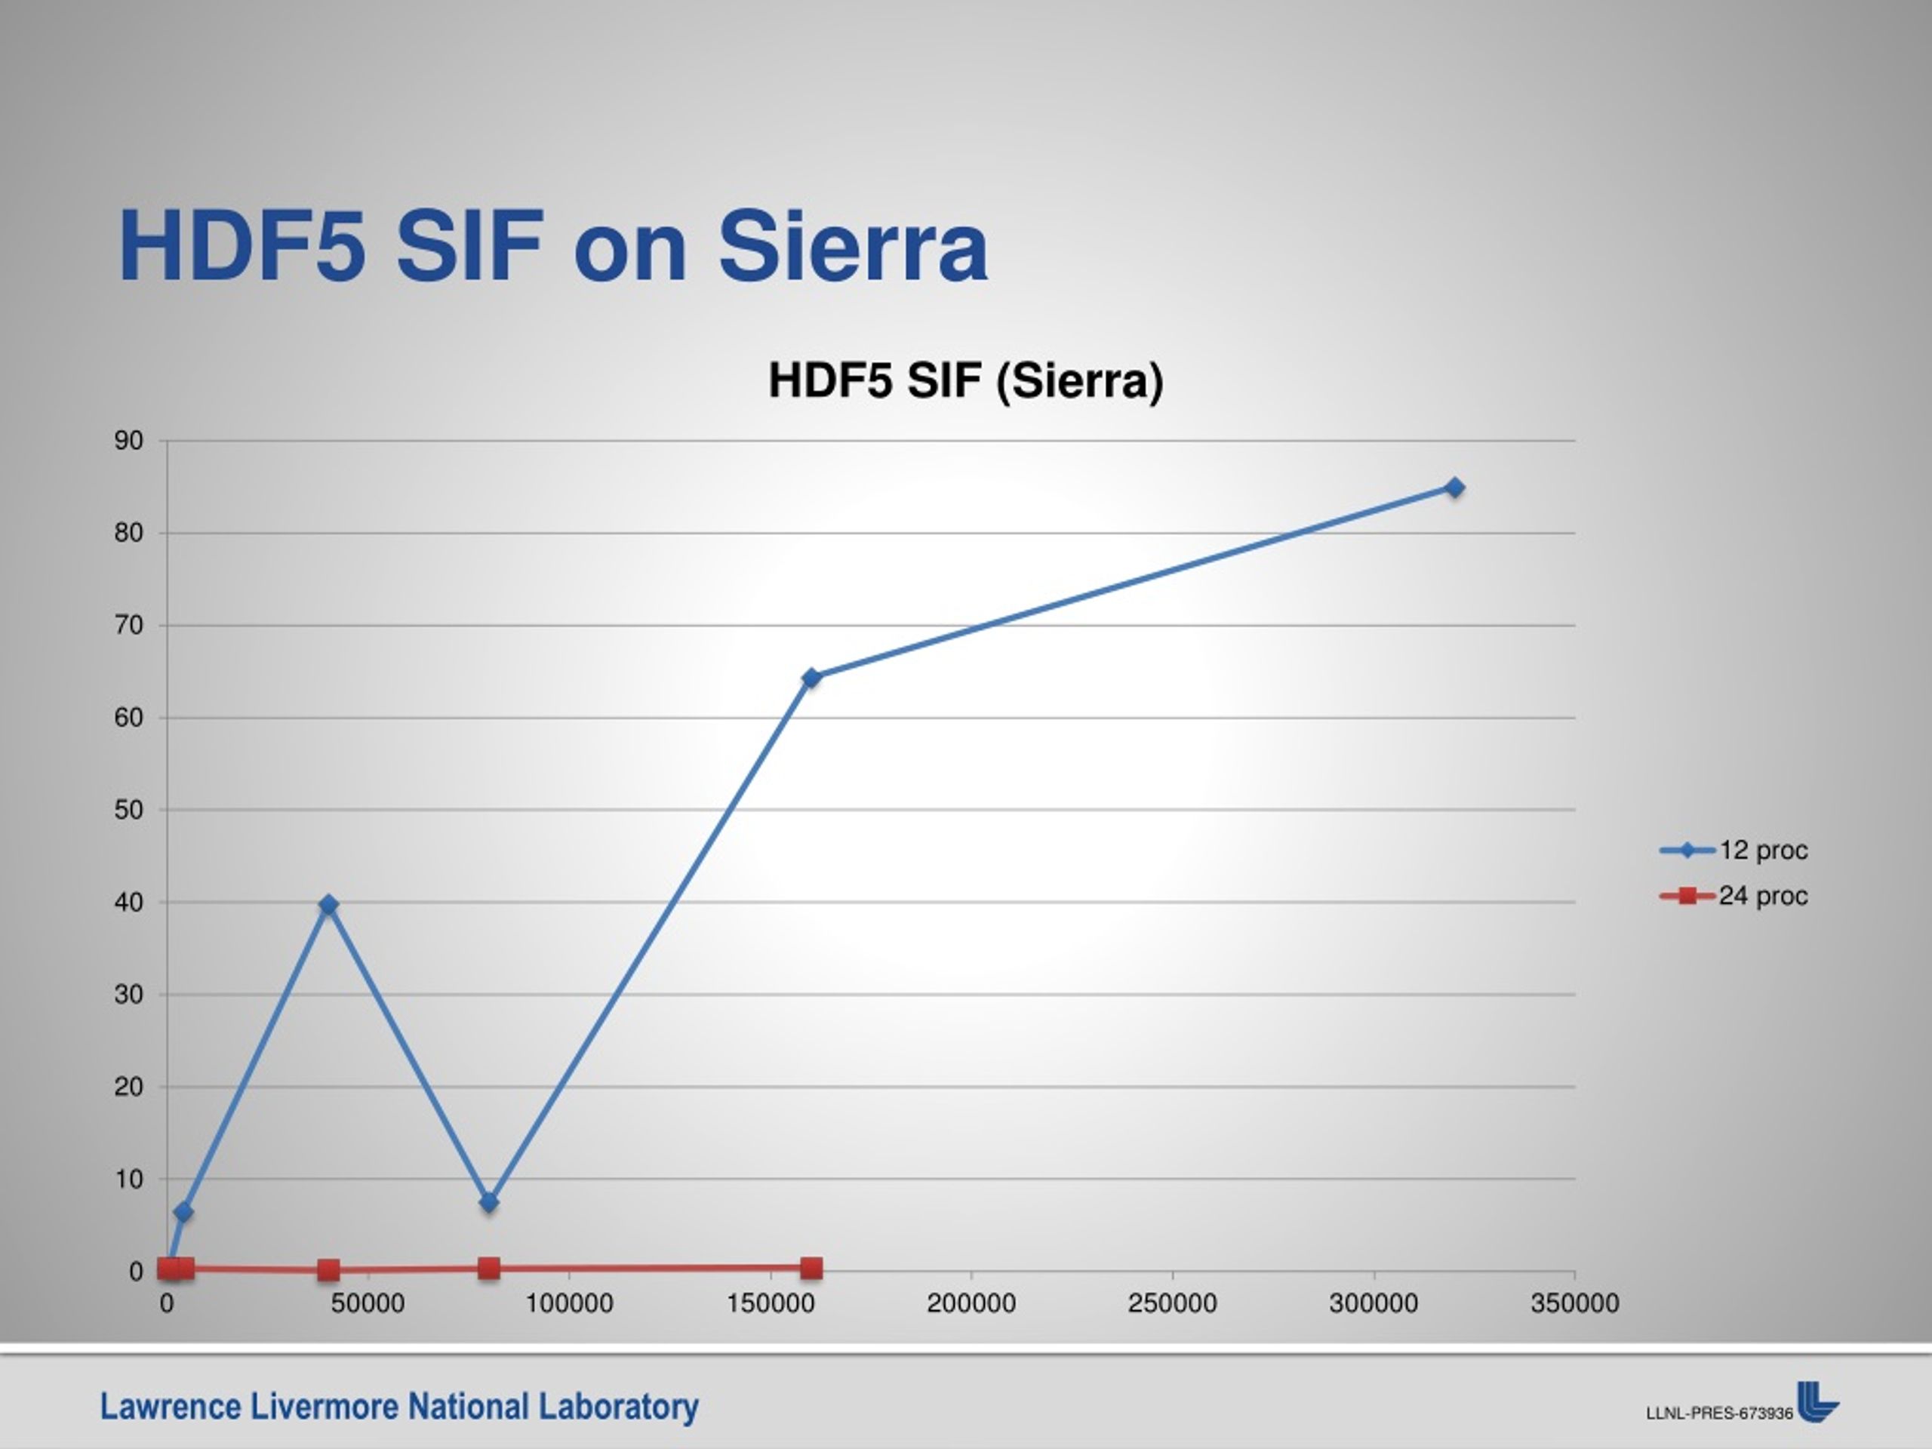
Task: Click the x-axis label 50000
Action: 368,1304
